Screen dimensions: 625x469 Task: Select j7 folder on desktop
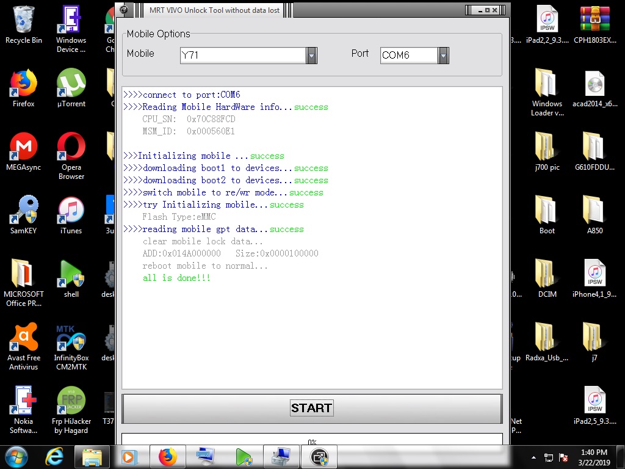pos(594,342)
